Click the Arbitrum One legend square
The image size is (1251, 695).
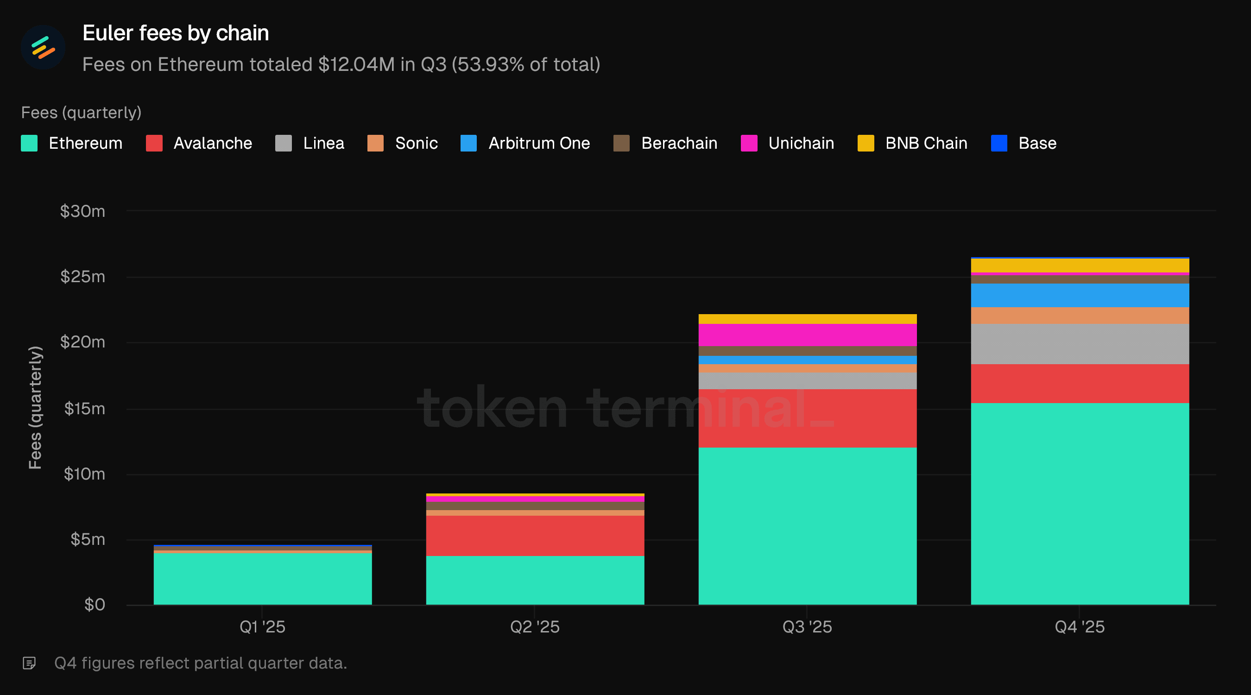point(468,143)
